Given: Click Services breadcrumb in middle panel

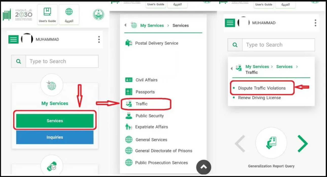Looking at the screenshot, I should tap(181, 25).
